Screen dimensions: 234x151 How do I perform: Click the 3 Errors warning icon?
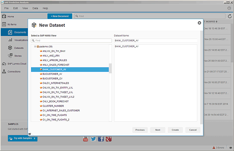[214, 148]
